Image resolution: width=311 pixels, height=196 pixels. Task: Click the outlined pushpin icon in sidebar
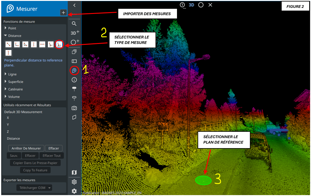point(74,98)
